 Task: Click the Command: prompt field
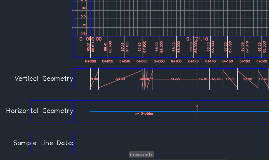coord(142,155)
